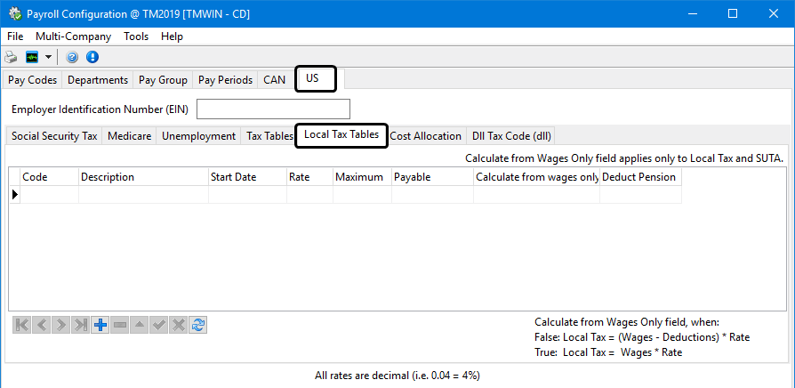Open the dropdown arrow beside monitor icon
The width and height of the screenshot is (795, 388).
pyautogui.click(x=48, y=57)
